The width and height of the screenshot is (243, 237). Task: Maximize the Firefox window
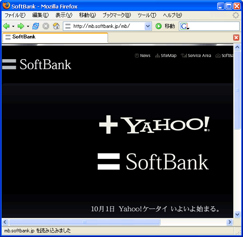click(229, 6)
